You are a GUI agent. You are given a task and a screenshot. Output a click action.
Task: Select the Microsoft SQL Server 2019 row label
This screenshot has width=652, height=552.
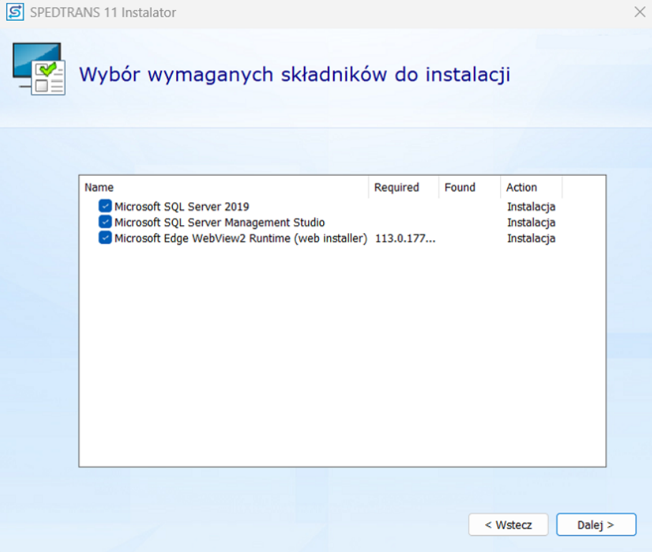(x=181, y=207)
